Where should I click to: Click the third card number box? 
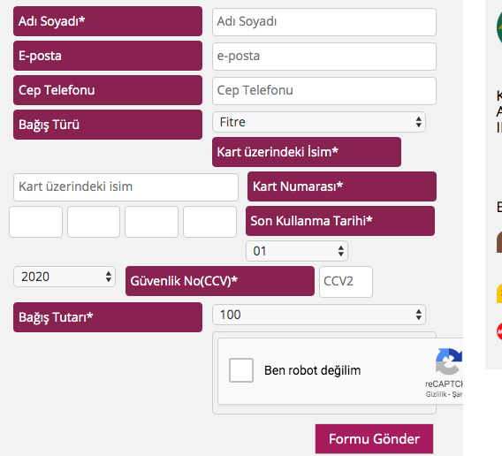click(151, 222)
